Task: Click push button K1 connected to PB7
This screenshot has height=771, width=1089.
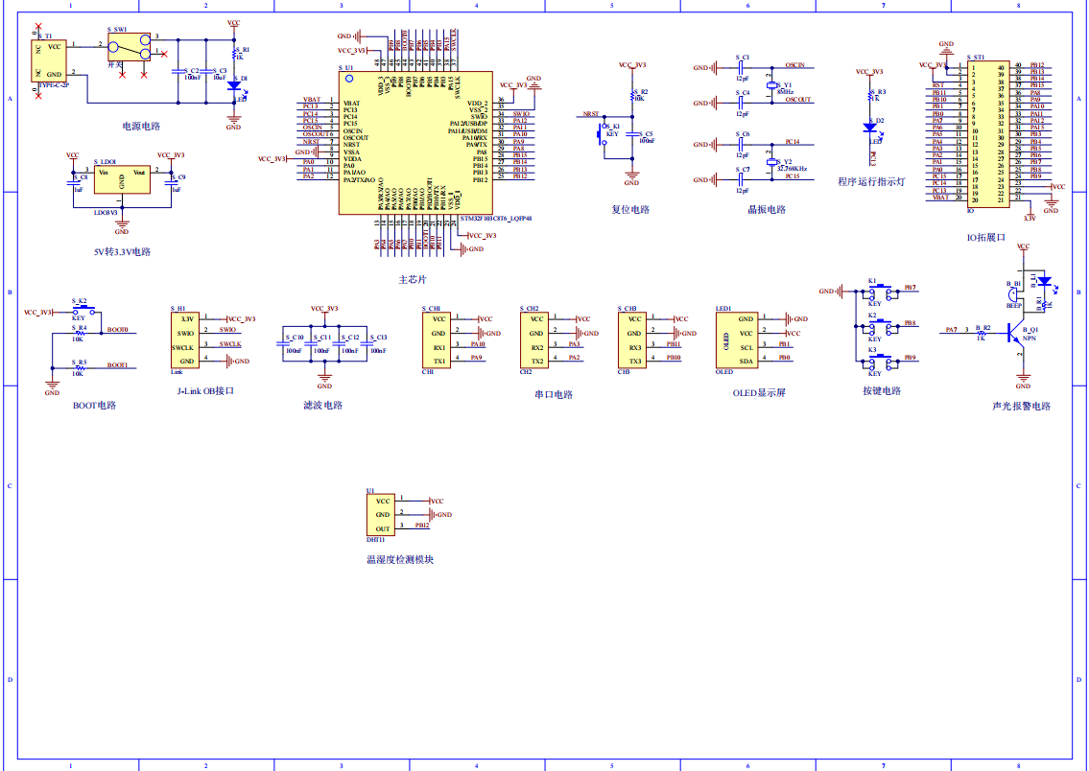Action: click(x=879, y=292)
